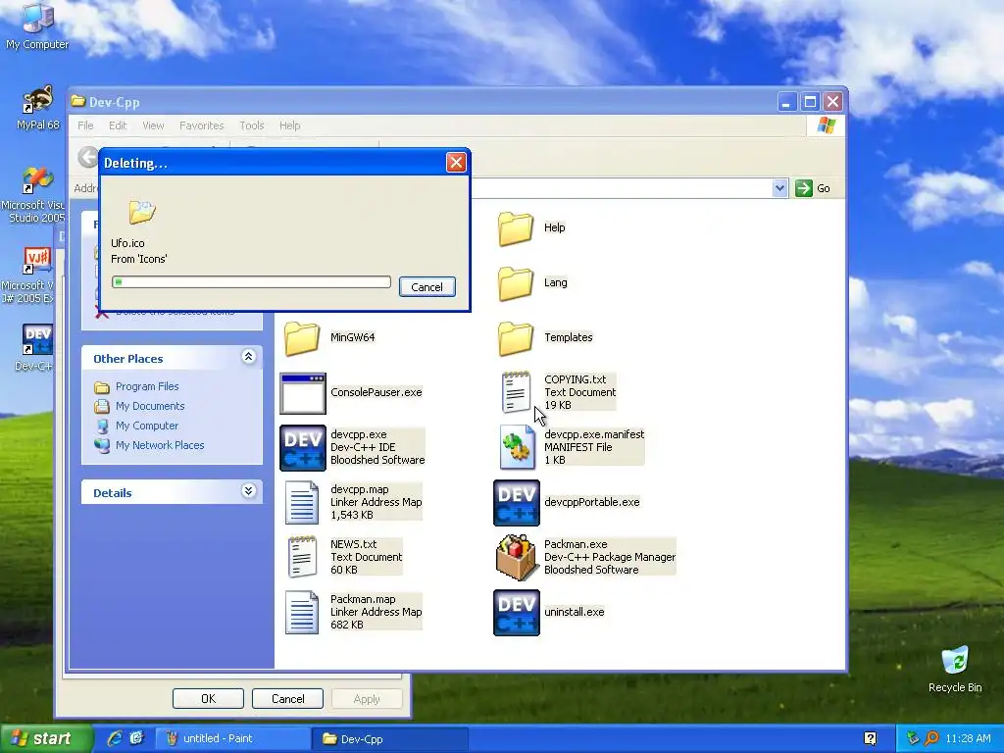
Task: Switch to untitled - Paint taskbar button
Action: coord(233,738)
